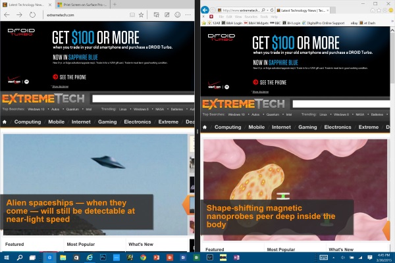Select What's New tab in Edge page
Viewport: 395px width, 263px height.
[x=141, y=244]
